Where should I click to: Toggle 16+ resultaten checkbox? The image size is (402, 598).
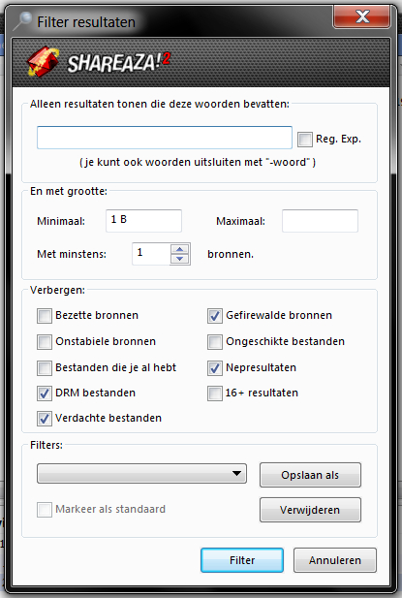215,393
